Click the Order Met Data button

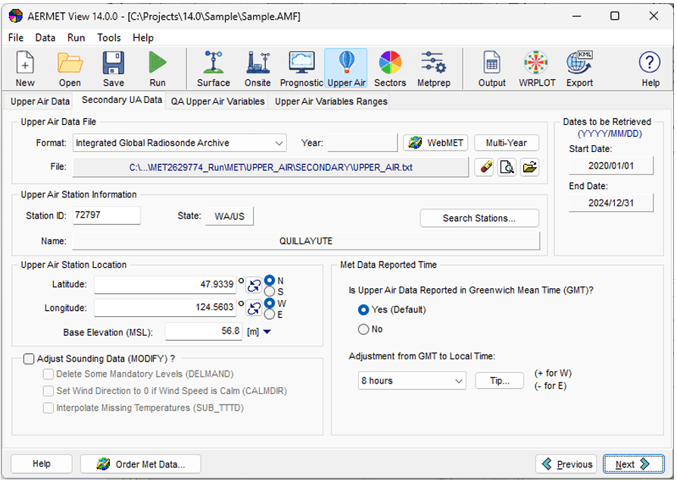pos(140,464)
